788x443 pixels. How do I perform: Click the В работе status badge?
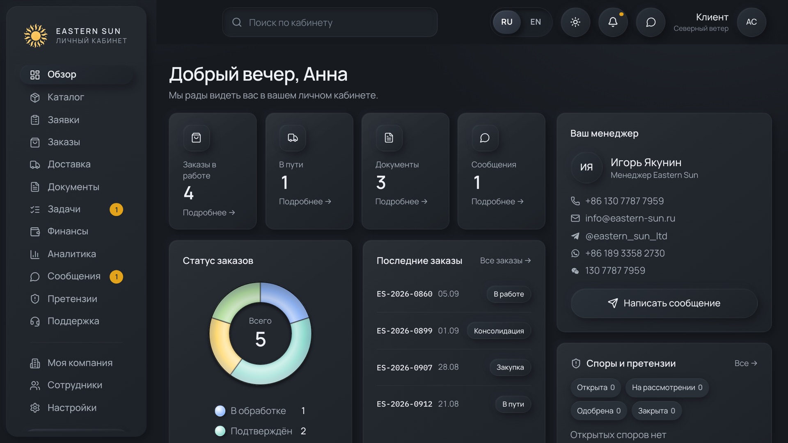click(509, 294)
